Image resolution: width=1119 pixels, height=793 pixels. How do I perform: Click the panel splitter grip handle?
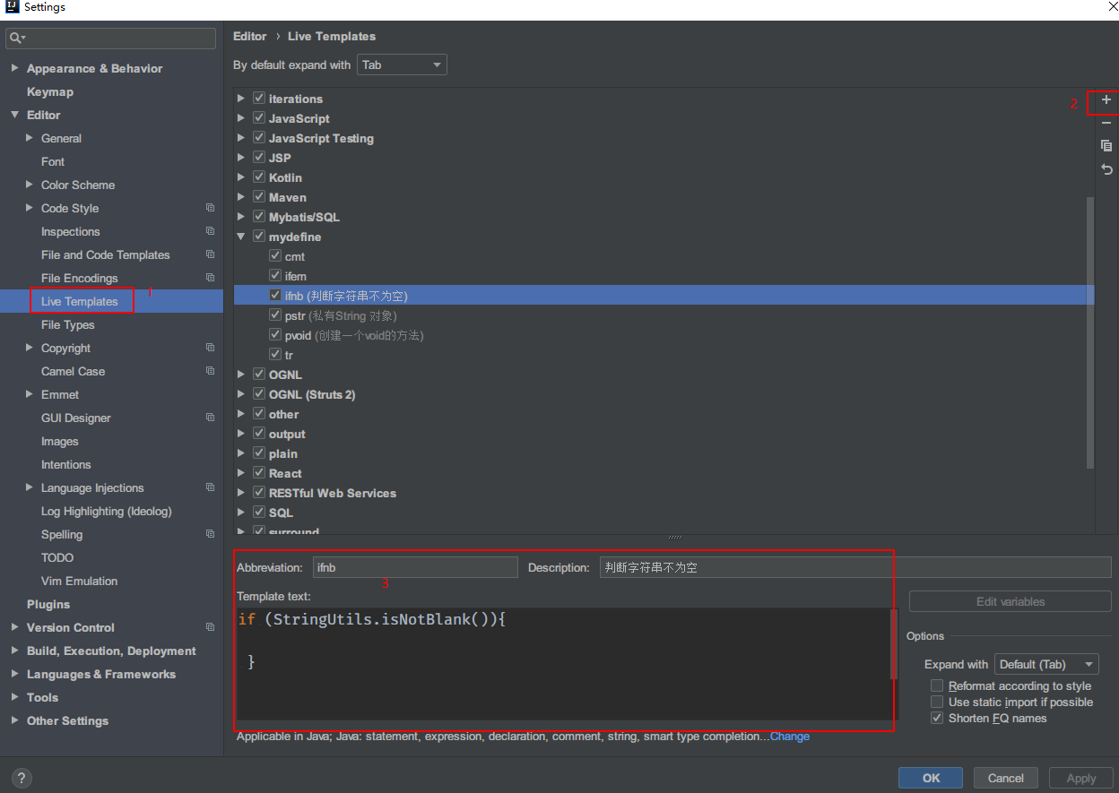[675, 538]
